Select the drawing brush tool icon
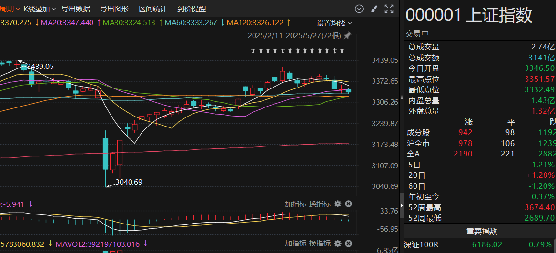The height and width of the screenshot is (253, 556). point(374,9)
